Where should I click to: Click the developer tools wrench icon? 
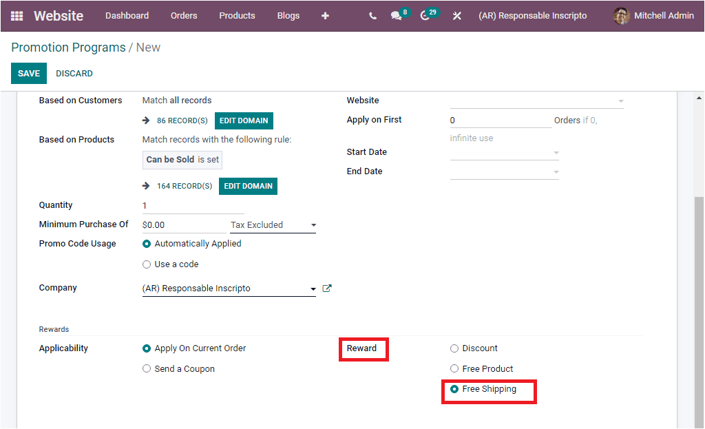point(456,15)
